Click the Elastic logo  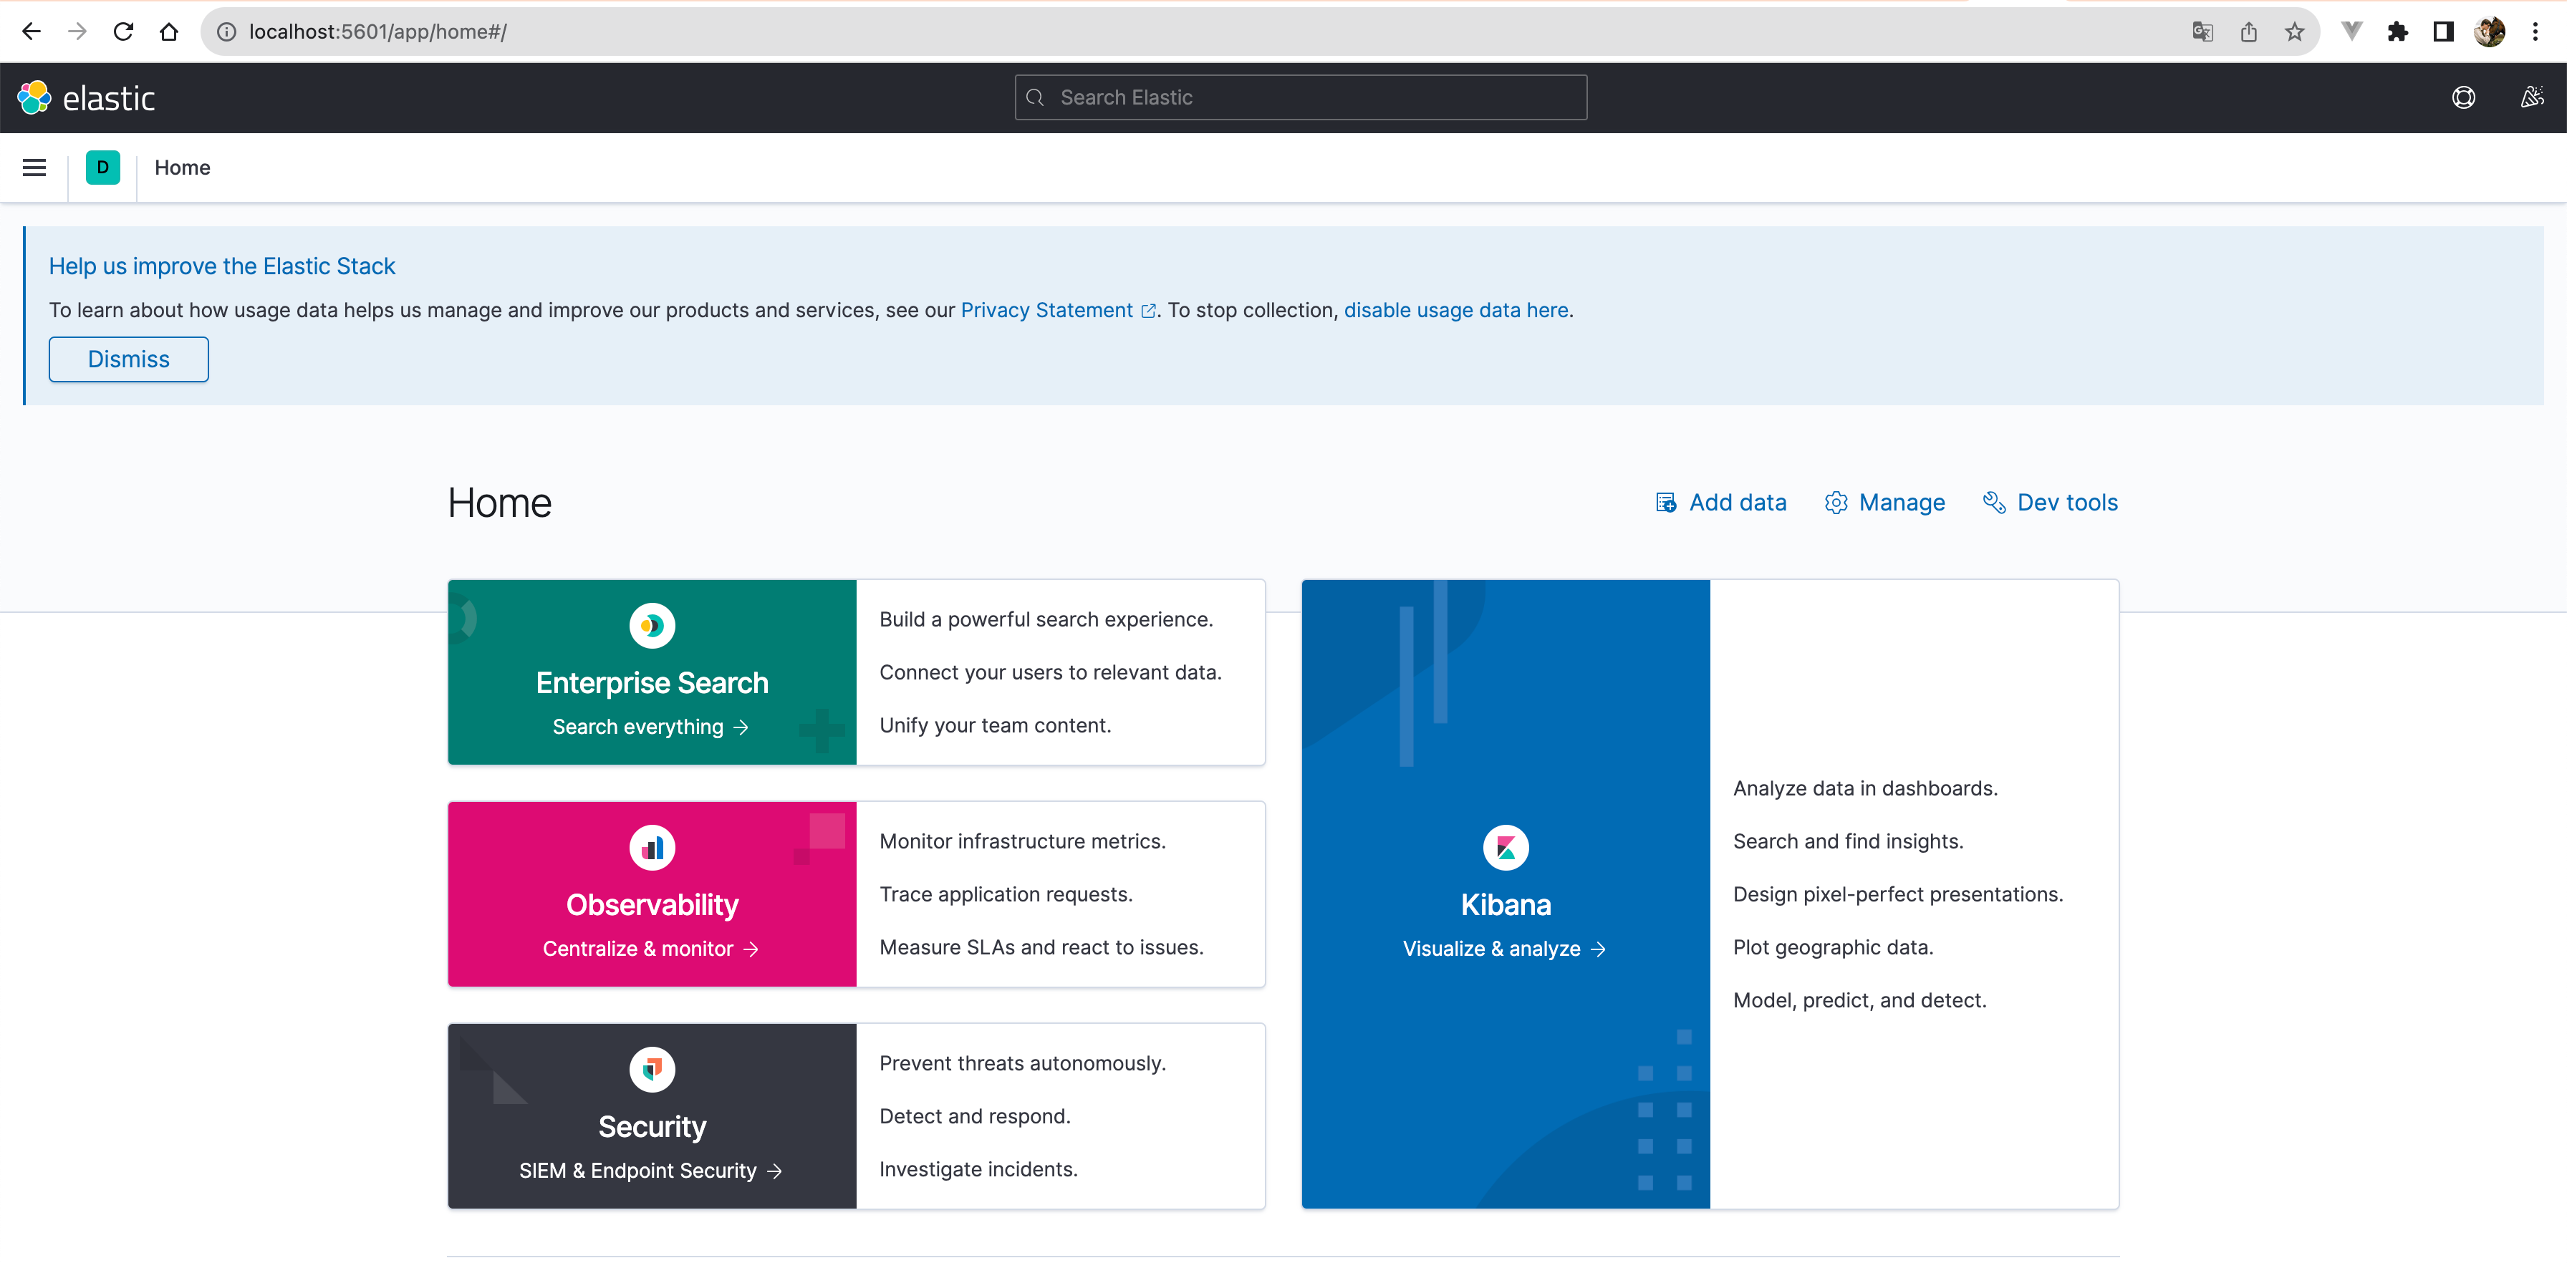click(x=87, y=97)
